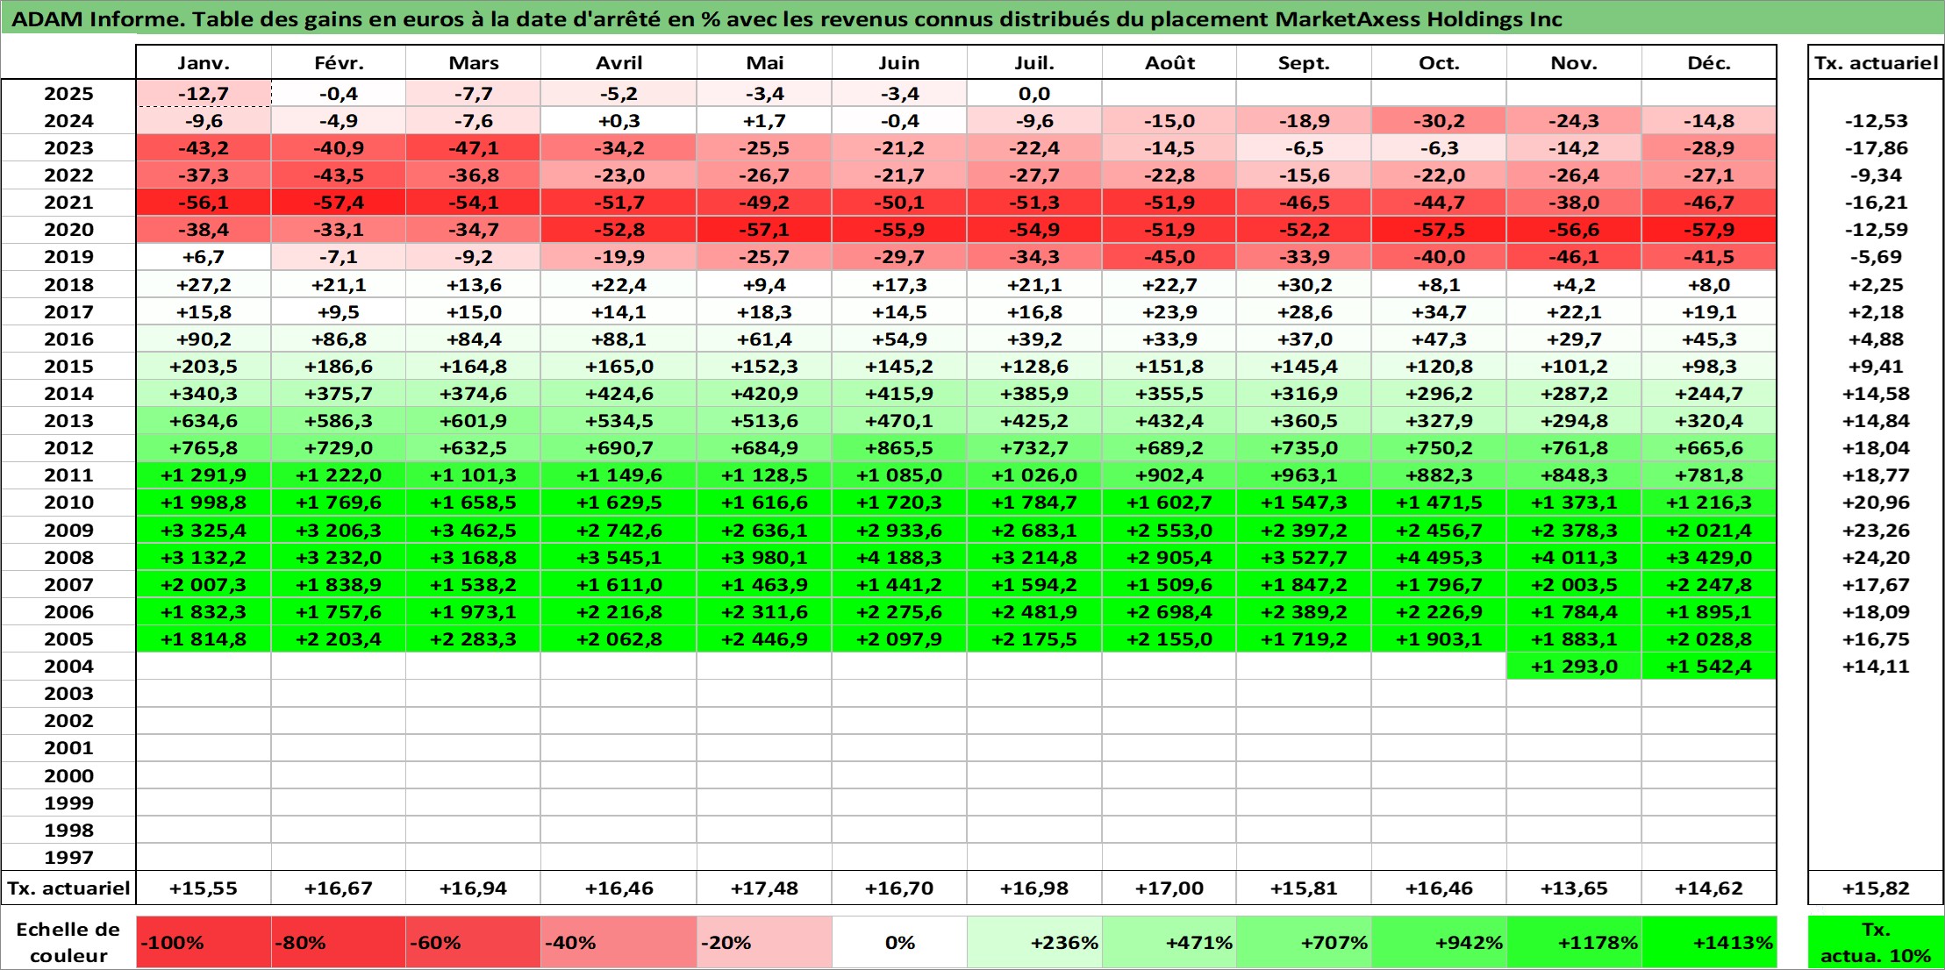Image resolution: width=1945 pixels, height=970 pixels.
Task: Select the 2008 actuarial rate +24,20
Action: tap(1876, 558)
